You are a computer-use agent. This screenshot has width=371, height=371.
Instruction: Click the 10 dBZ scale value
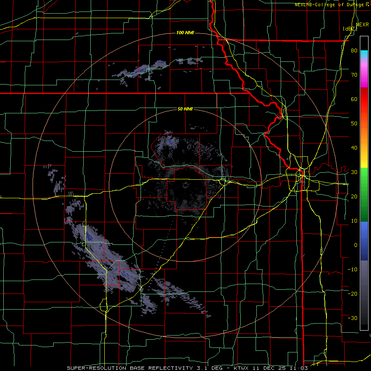pos(354,221)
